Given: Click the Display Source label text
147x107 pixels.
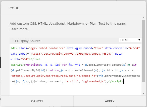Looking at the screenshot, I should 29,41.
